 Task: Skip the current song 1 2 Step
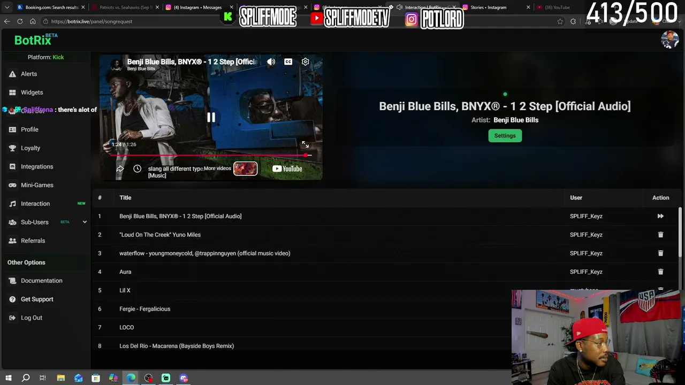(660, 216)
